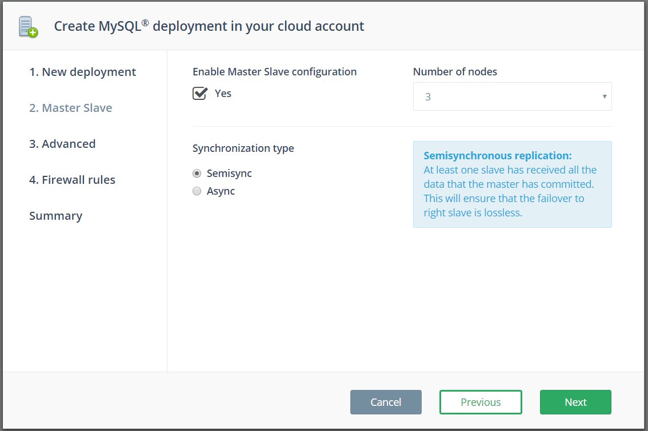Jump to 4. Firewall rules step
Viewport: 648px width, 431px height.
(73, 180)
